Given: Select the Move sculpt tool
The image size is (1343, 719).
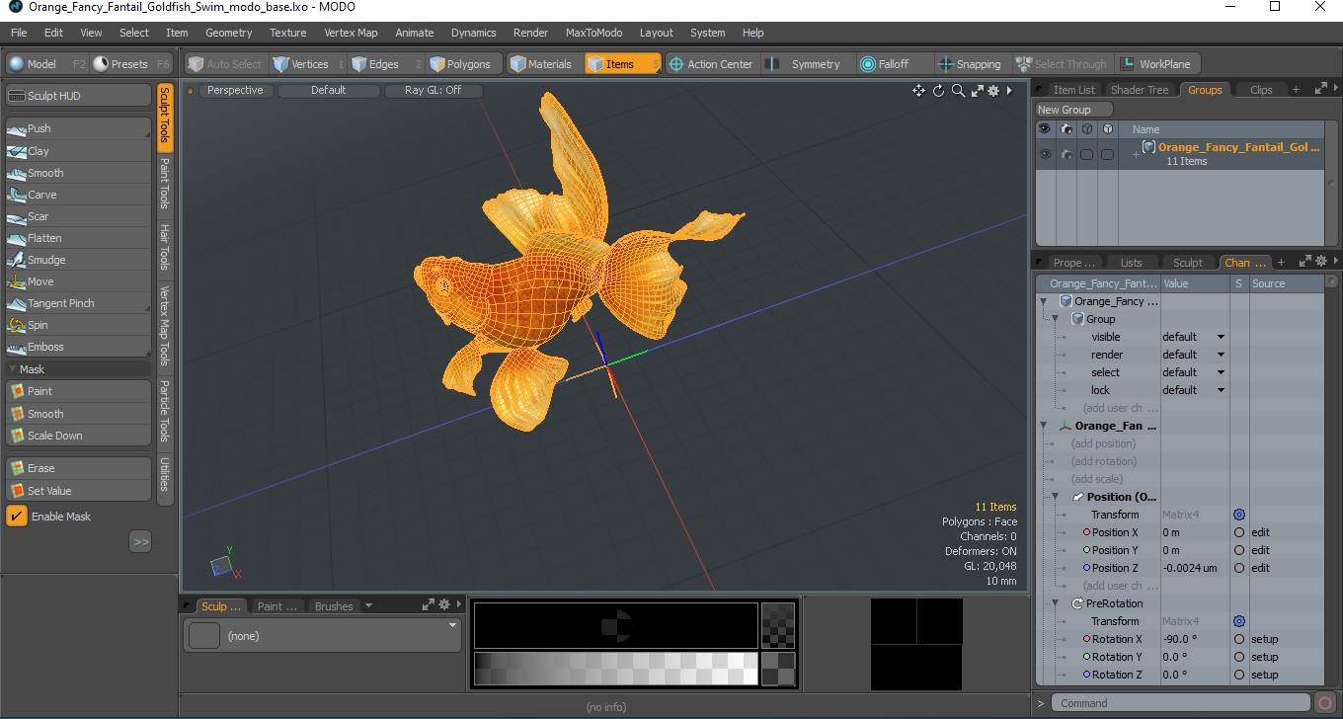Looking at the screenshot, I should click(x=78, y=281).
